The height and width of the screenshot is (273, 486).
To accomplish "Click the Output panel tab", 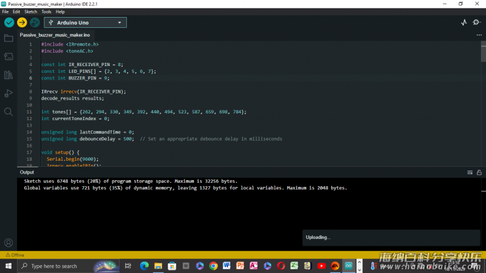I will (x=27, y=172).
